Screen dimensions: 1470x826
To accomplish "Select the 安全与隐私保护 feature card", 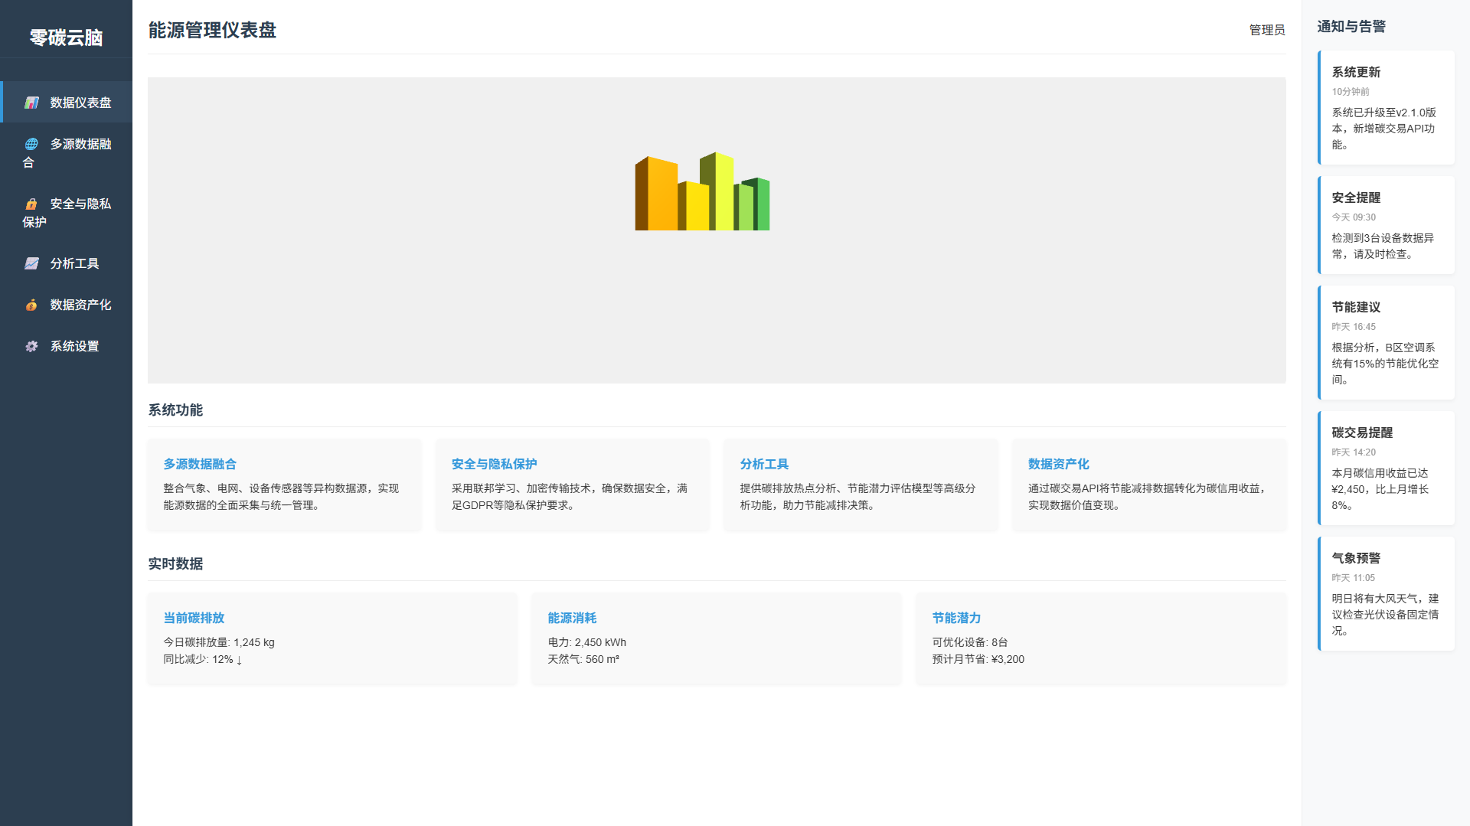I will click(572, 484).
